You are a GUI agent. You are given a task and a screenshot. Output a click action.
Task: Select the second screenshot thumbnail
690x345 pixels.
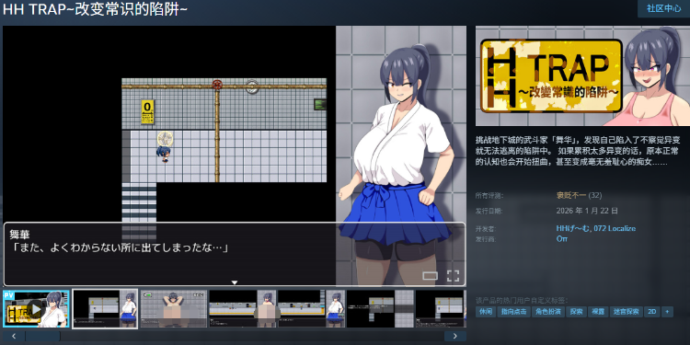(105, 308)
